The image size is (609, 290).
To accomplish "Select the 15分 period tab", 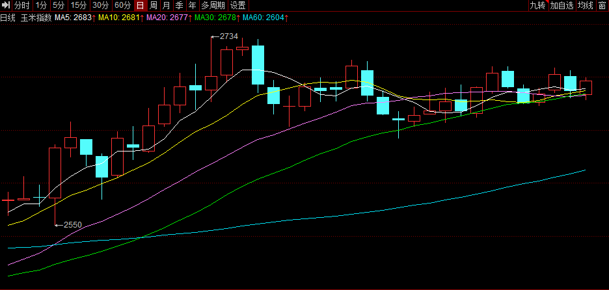I will coord(79,5).
